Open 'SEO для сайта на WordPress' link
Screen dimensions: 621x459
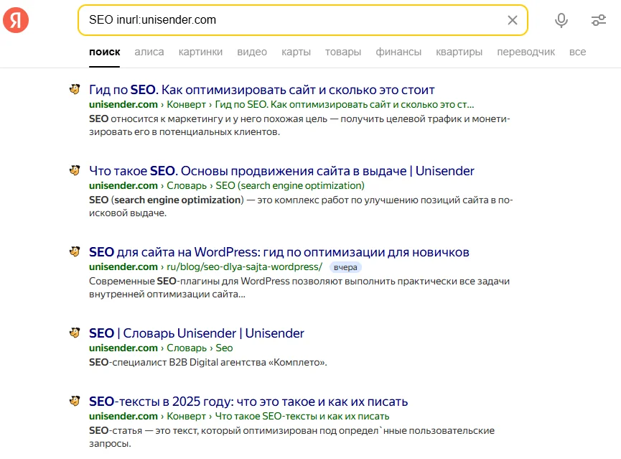279,252
